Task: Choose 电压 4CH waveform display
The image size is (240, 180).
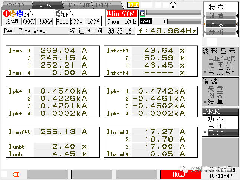Action: [221, 65]
